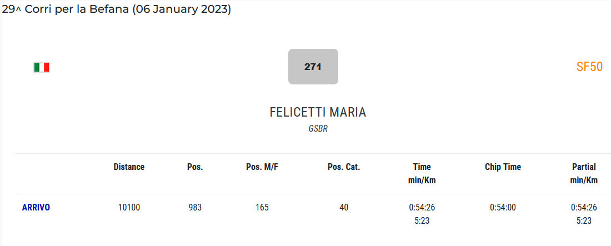Click the Partial min/Km column header

click(x=584, y=173)
